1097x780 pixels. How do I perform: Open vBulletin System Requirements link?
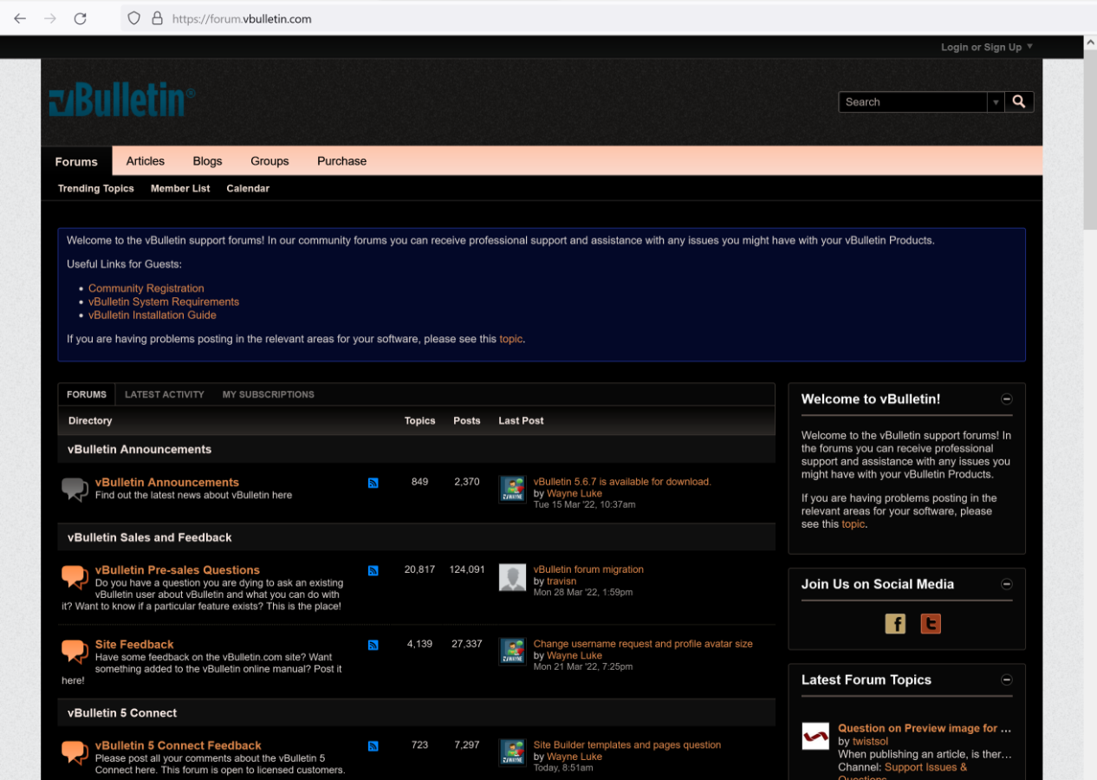pyautogui.click(x=164, y=302)
